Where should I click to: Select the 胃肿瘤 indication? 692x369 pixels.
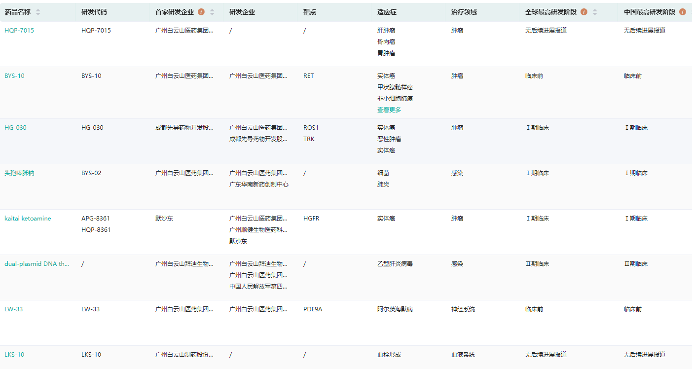point(386,53)
